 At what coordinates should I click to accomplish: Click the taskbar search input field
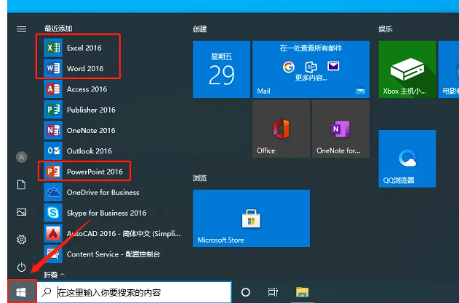(x=134, y=292)
